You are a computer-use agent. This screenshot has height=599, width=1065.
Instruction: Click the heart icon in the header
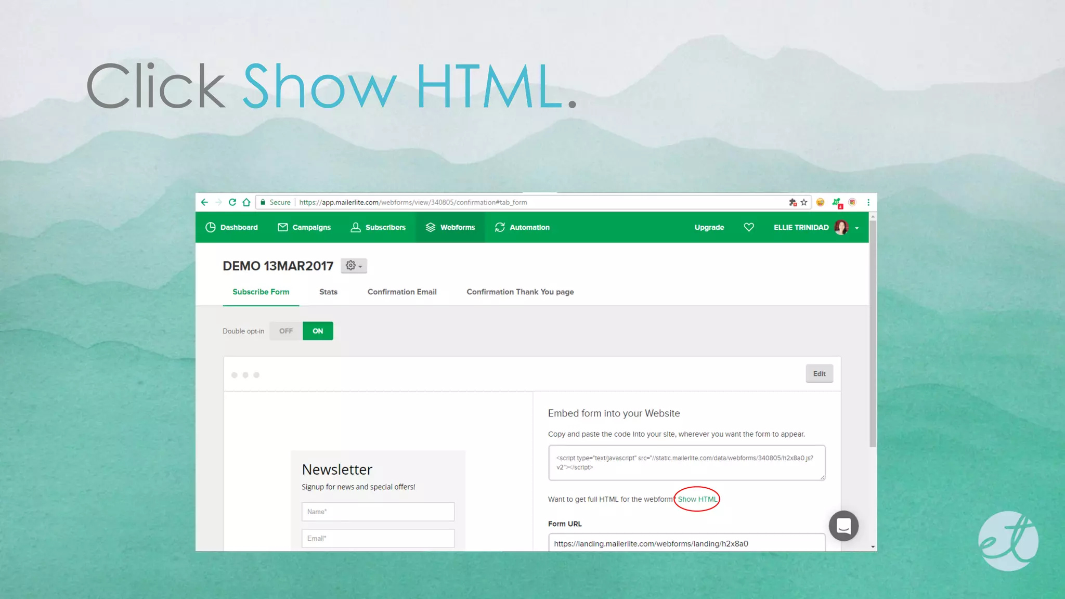click(x=749, y=227)
